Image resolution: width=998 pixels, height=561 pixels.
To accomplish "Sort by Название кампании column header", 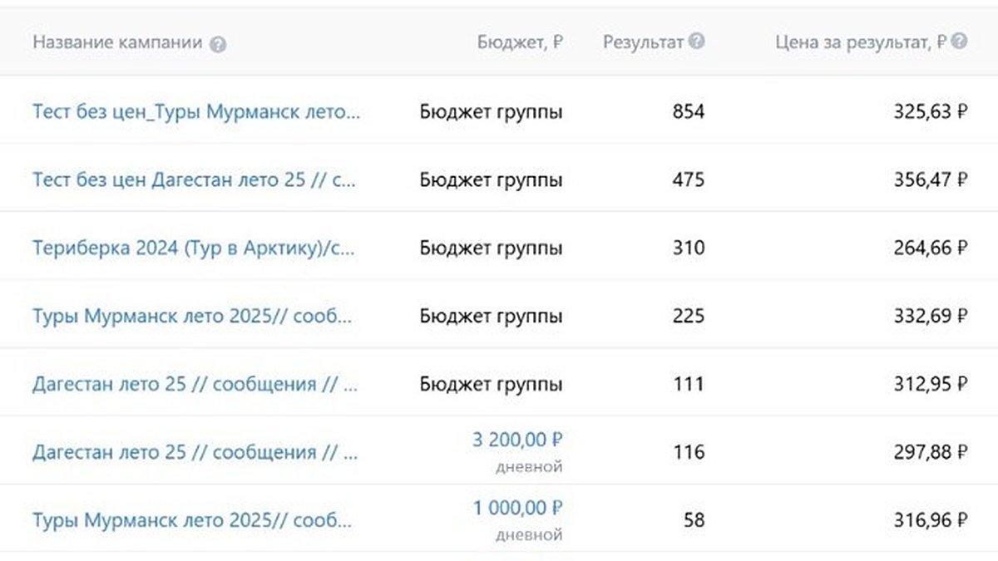I will [x=117, y=42].
